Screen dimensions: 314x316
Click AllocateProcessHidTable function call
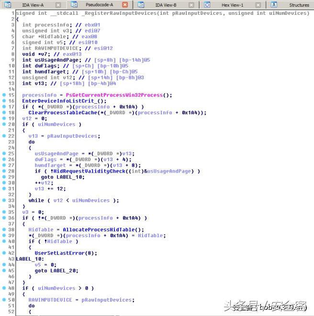click(99, 229)
